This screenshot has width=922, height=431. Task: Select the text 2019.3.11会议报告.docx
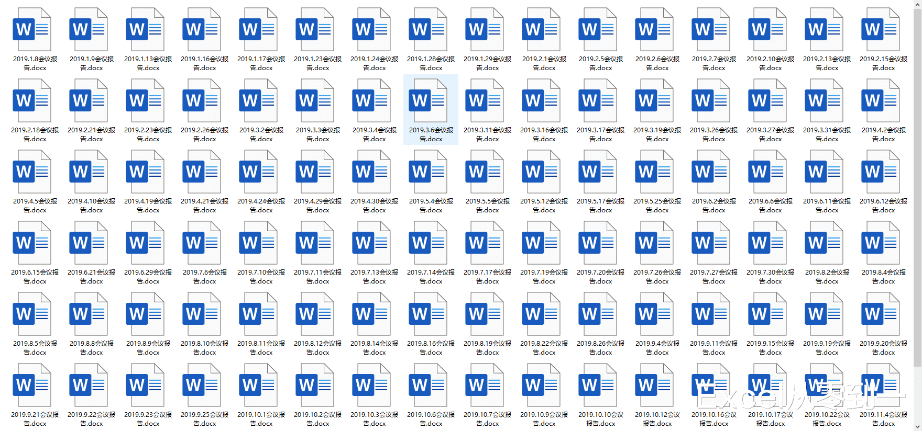click(488, 134)
